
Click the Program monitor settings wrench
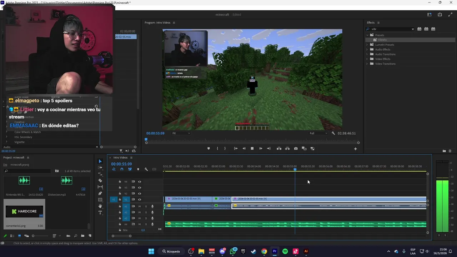click(333, 133)
